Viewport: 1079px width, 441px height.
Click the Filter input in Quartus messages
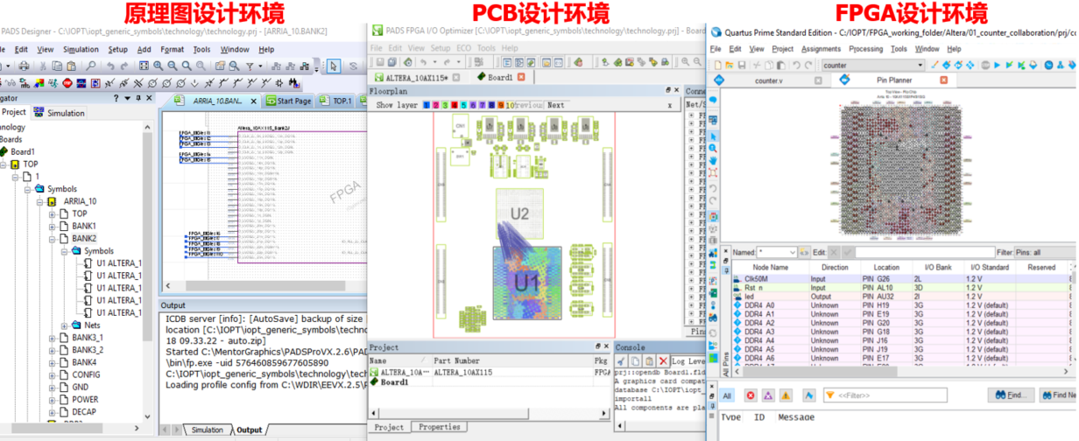pyautogui.click(x=885, y=395)
